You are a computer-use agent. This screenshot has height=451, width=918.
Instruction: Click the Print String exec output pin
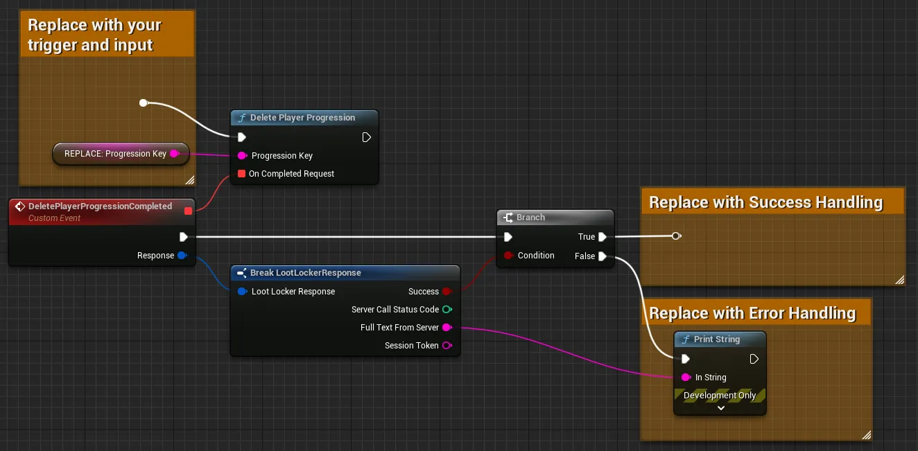tap(754, 359)
